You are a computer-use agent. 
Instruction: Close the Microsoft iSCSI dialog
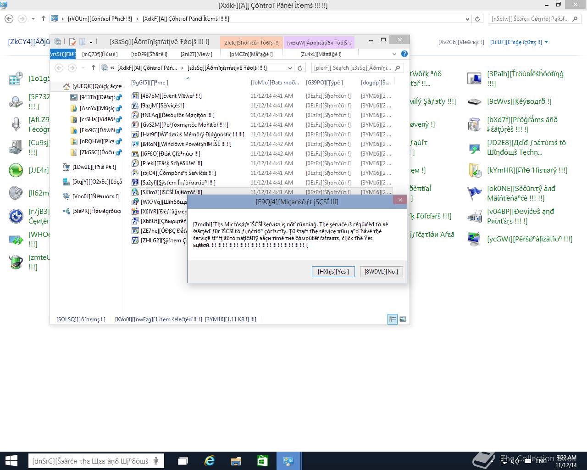[400, 200]
